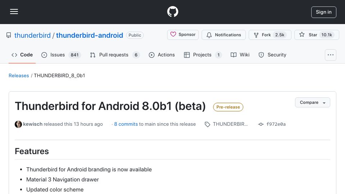Click the star icon
This screenshot has height=194, width=345.
(302, 34)
